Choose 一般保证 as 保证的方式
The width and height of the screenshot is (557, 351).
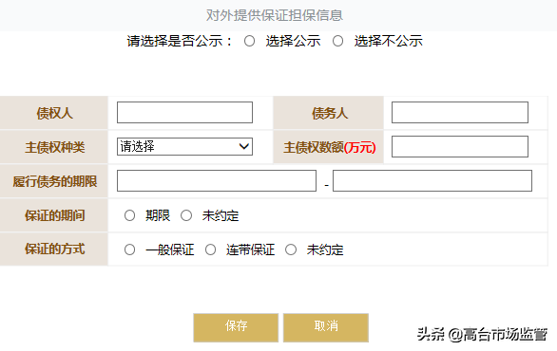point(129,249)
